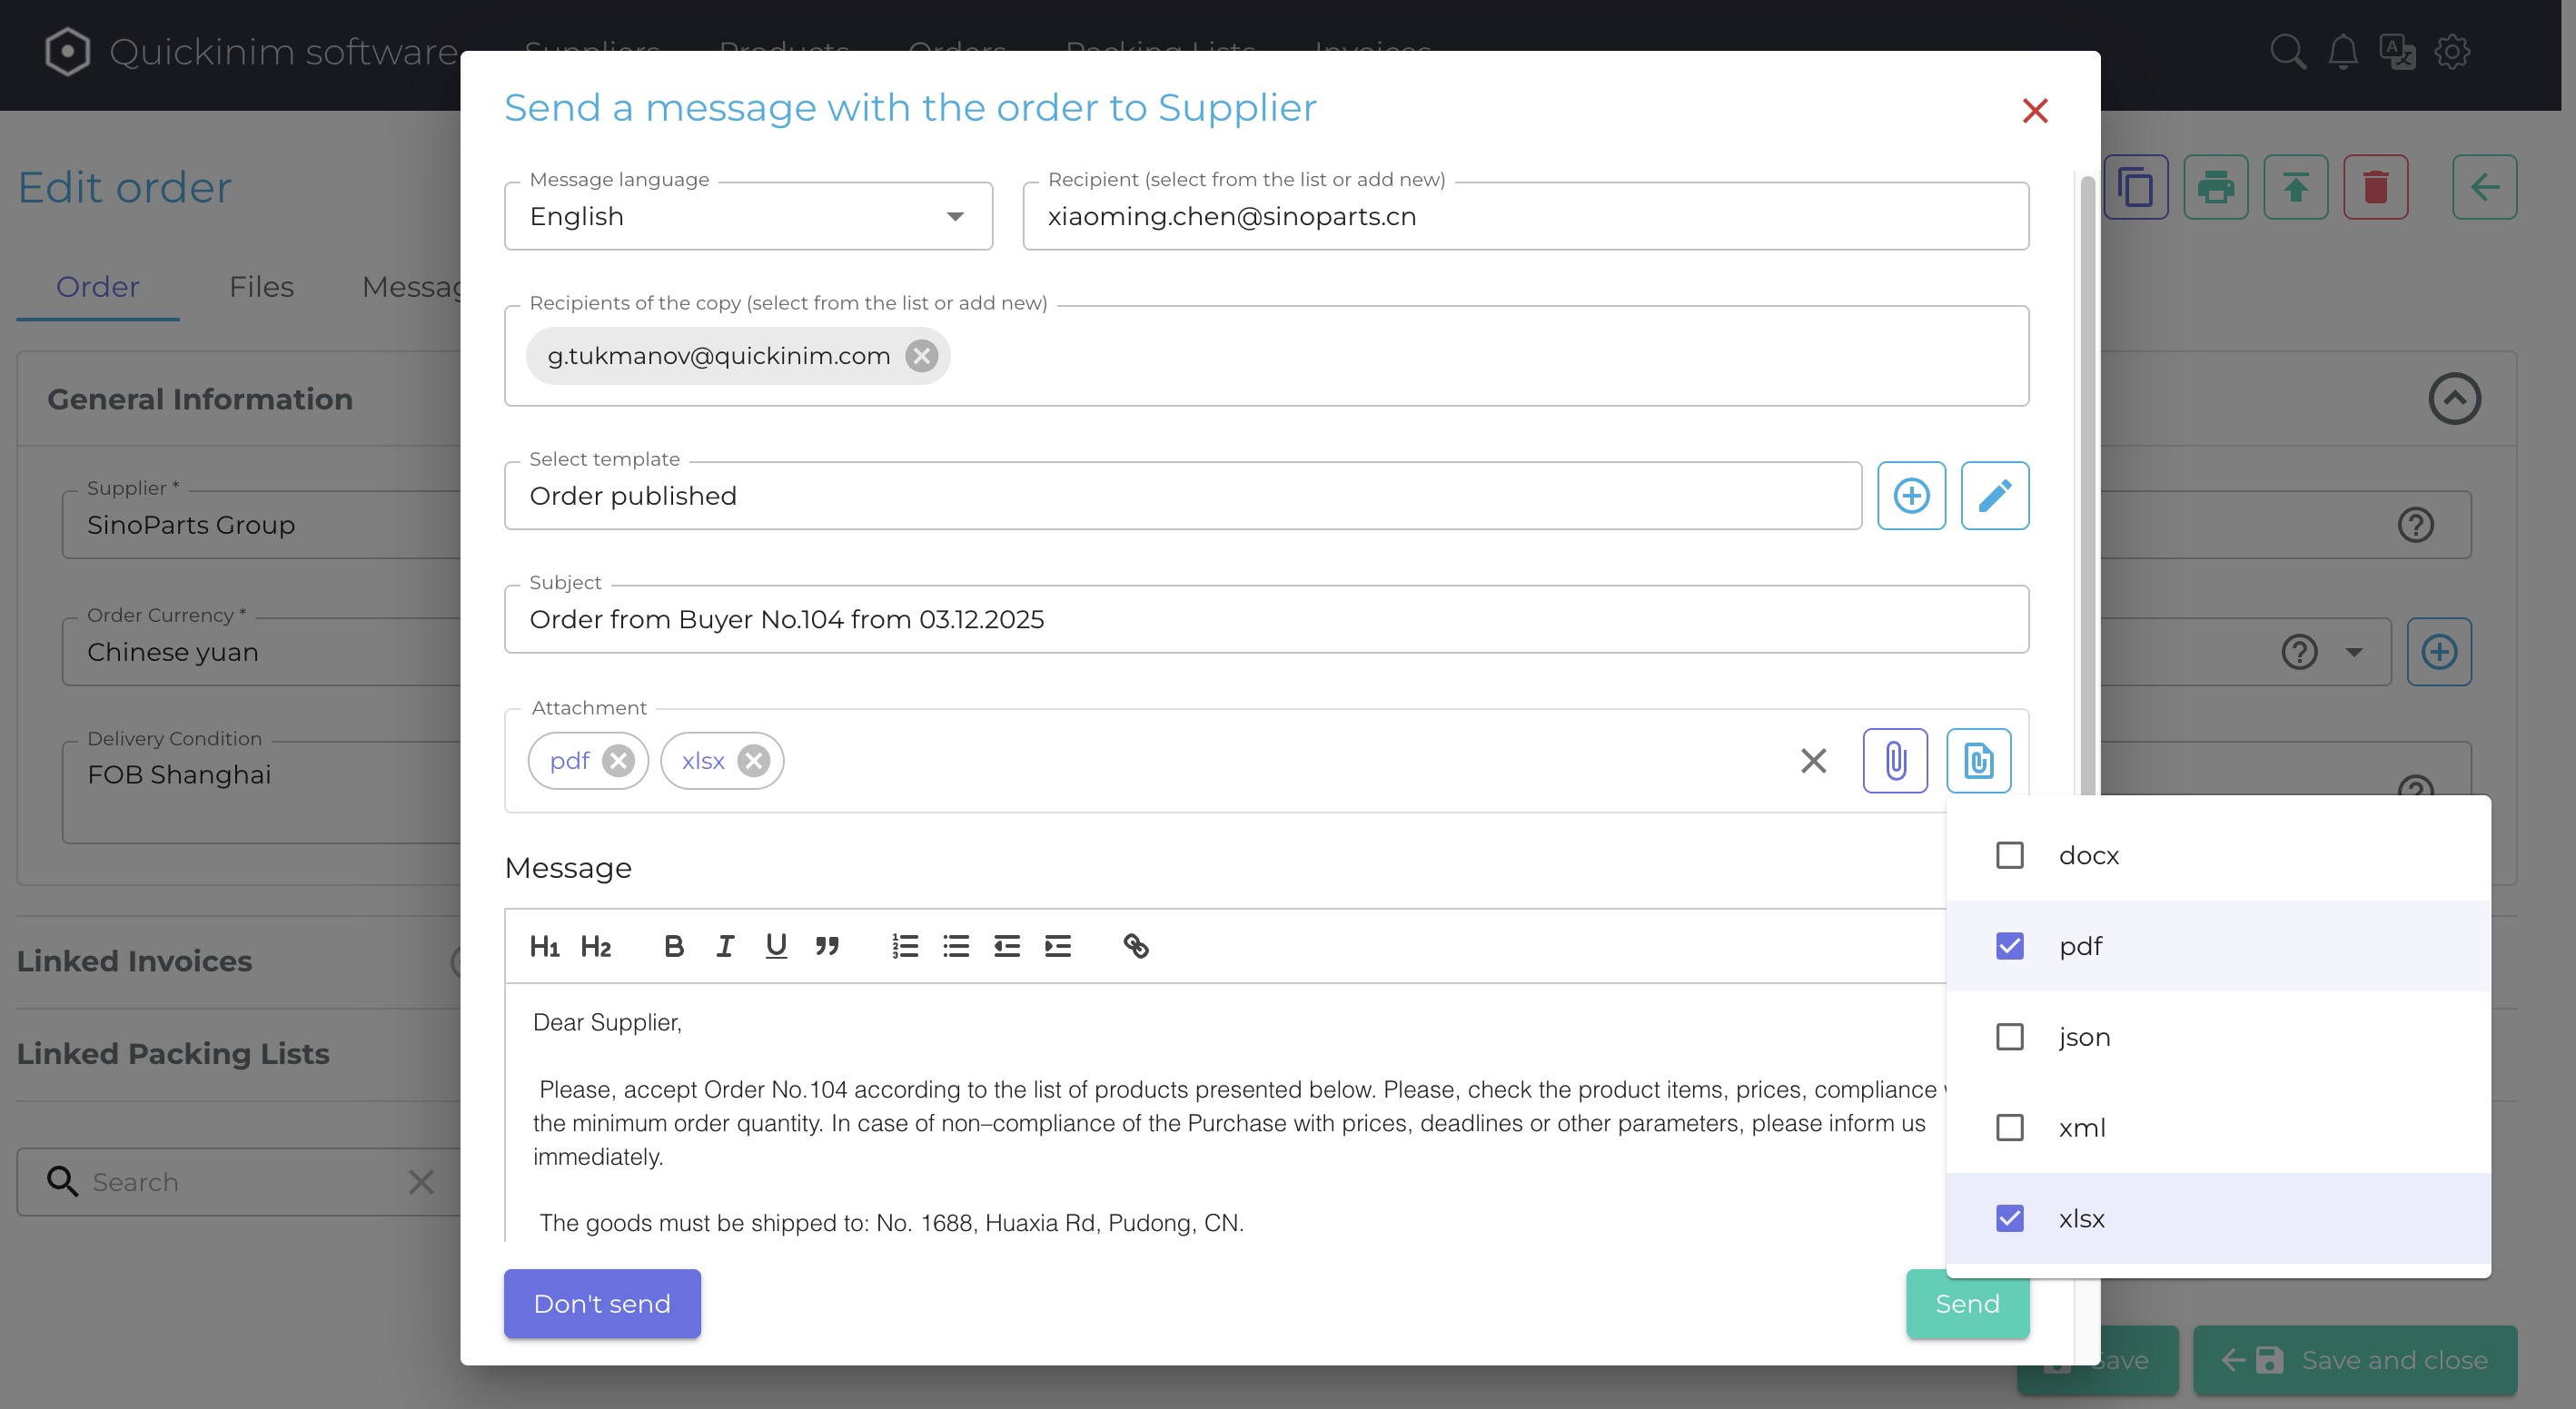Insert a link in the message
The width and height of the screenshot is (2576, 1409).
(1135, 945)
